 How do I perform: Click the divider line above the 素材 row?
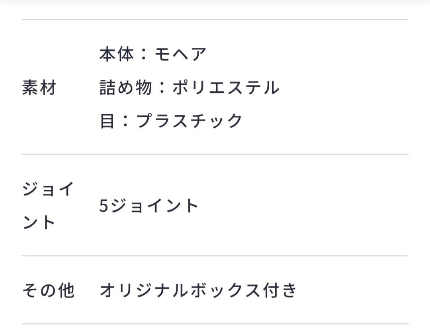pos(215,19)
